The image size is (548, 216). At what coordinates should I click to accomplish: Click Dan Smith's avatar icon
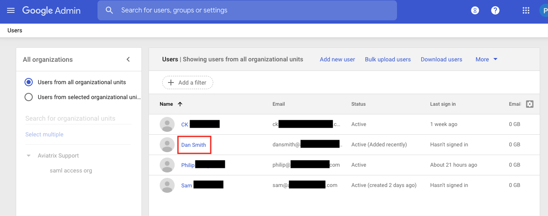[167, 145]
